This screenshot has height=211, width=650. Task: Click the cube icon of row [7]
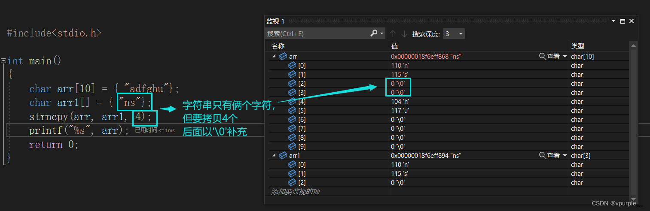tap(292, 128)
